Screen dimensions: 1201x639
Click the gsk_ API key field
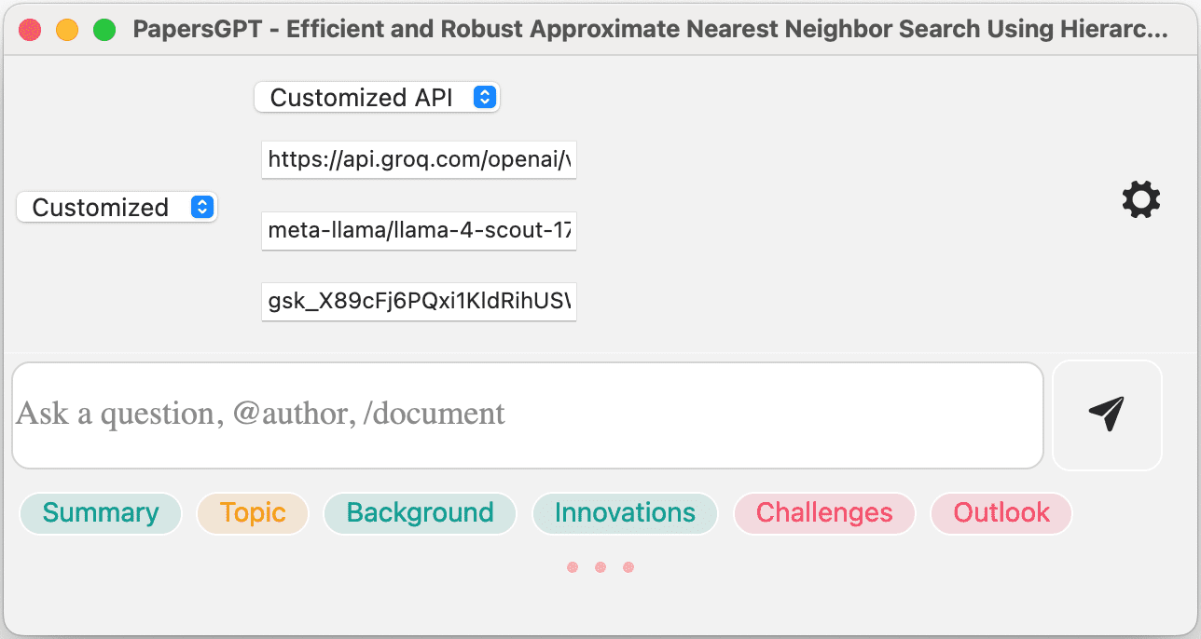(419, 302)
